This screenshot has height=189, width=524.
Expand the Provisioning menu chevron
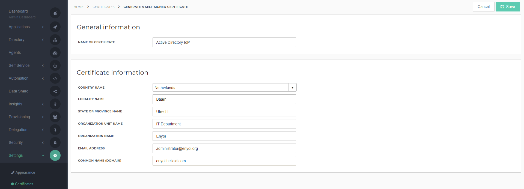coord(43,117)
